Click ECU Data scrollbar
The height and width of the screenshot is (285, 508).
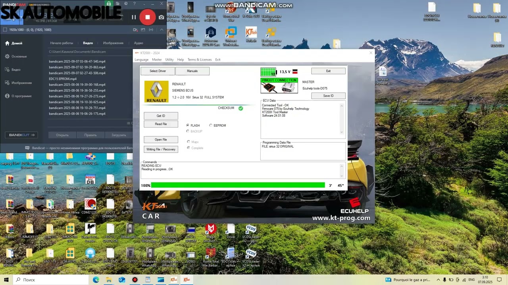click(342, 119)
